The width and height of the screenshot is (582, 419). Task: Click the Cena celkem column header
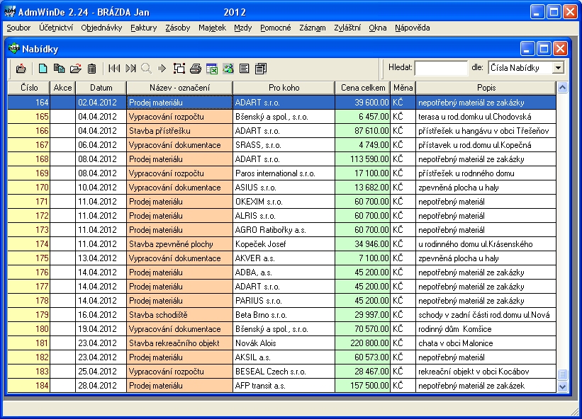[363, 88]
